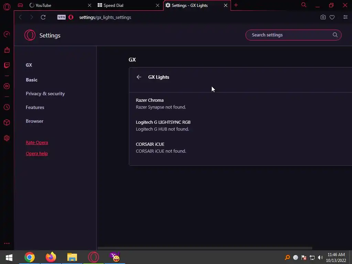Open GX Control speedometer sidebar icon
The height and width of the screenshot is (264, 352).
(x=7, y=34)
